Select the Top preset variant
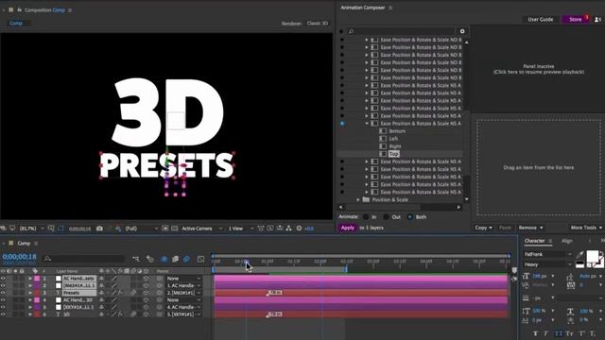 [393, 154]
